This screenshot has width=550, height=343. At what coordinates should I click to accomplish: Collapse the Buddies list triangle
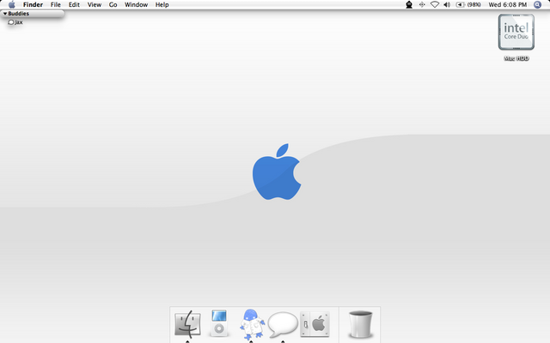click(x=5, y=14)
